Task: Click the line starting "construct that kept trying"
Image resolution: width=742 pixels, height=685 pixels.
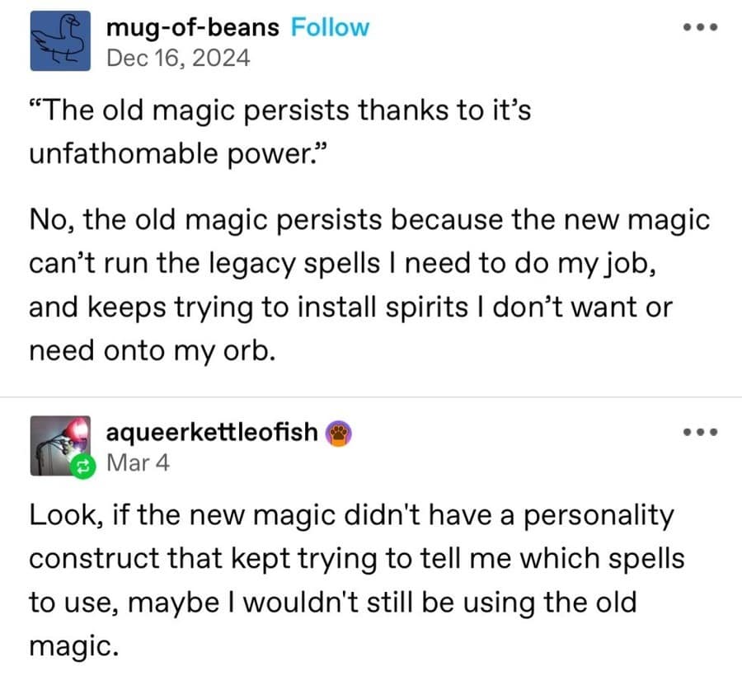Action: pos(357,559)
